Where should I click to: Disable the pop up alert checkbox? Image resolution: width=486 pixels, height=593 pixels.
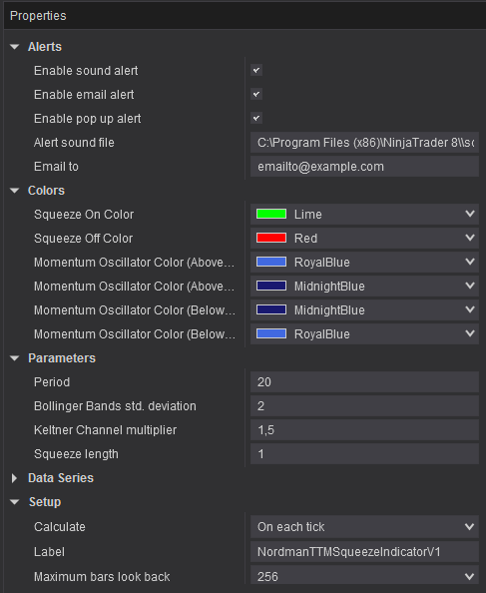coord(256,118)
